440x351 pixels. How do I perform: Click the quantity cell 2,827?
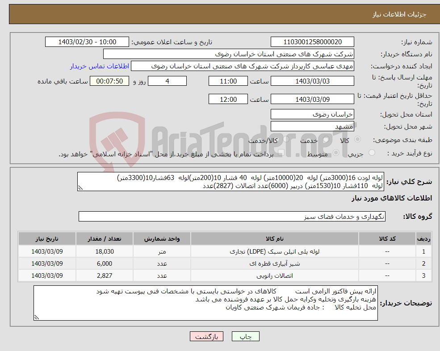click(105, 276)
